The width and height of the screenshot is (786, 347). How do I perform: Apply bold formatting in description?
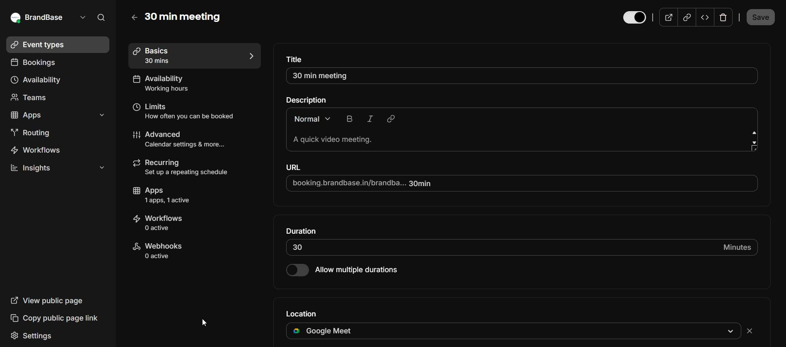click(x=350, y=119)
